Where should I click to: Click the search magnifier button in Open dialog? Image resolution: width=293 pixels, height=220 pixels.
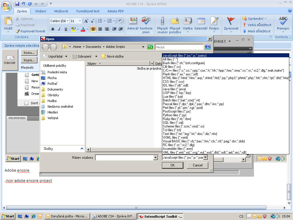208,47
